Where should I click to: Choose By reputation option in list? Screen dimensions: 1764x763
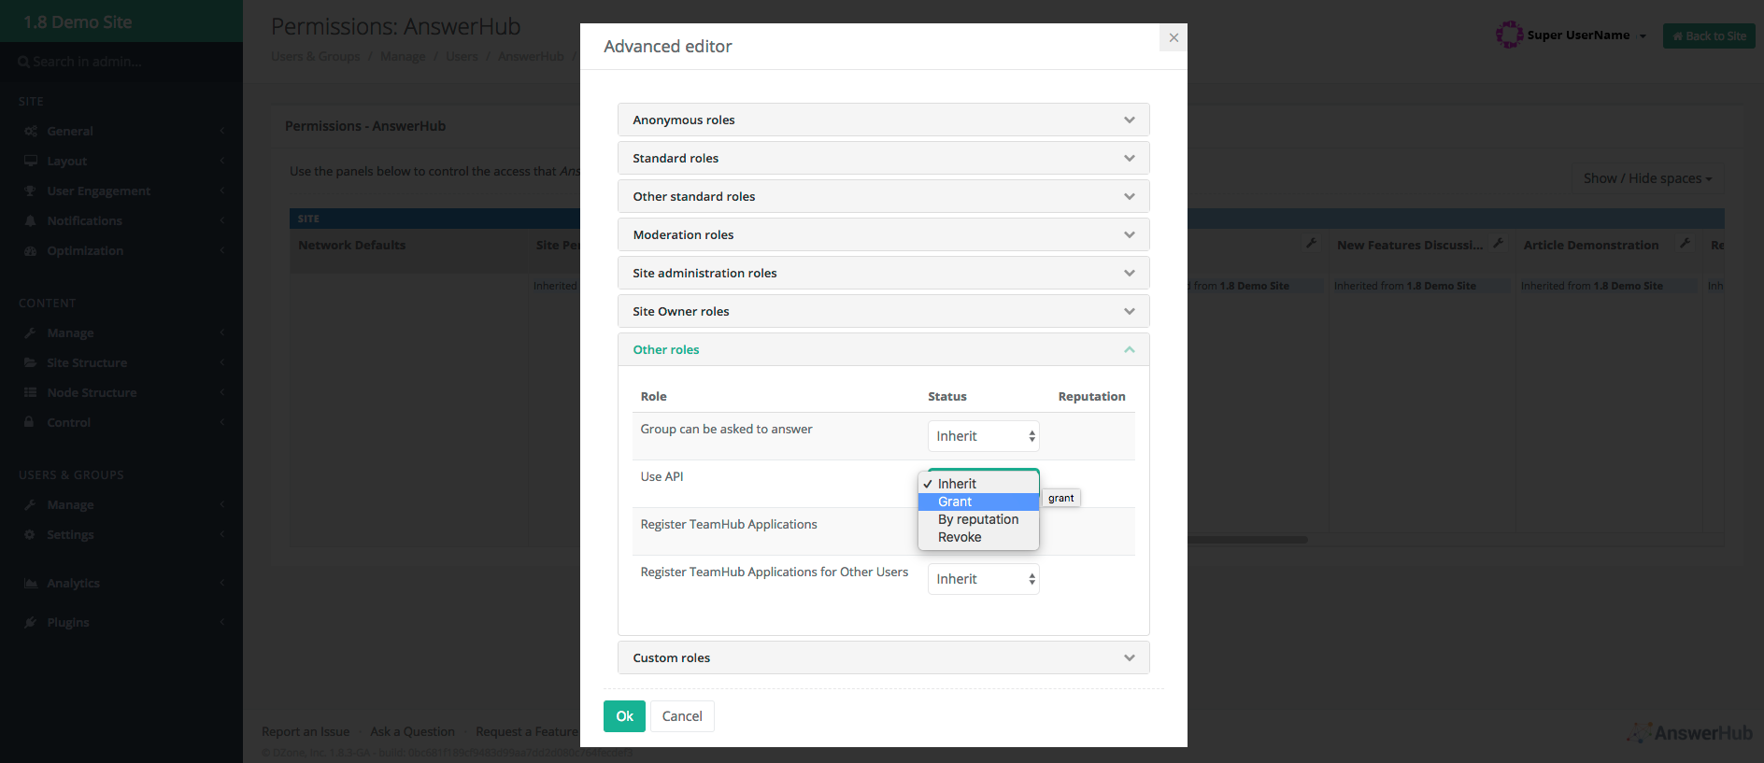coord(978,519)
